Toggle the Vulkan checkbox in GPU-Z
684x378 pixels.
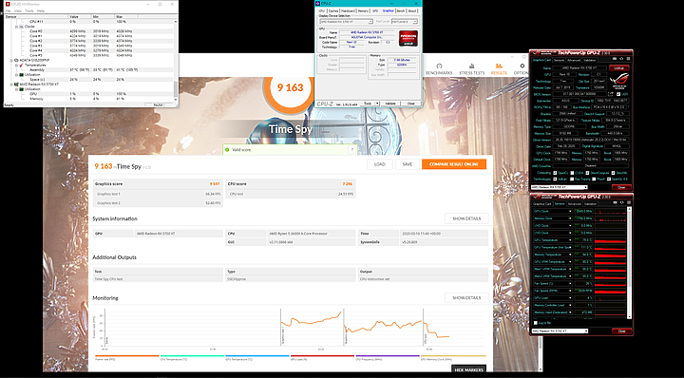[555, 180]
